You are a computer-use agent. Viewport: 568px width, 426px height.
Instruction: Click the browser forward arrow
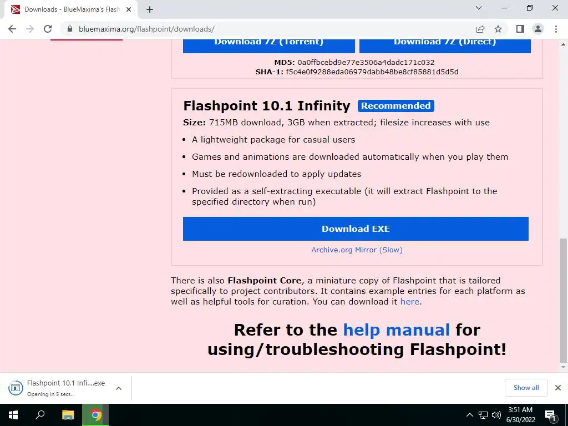[30, 29]
